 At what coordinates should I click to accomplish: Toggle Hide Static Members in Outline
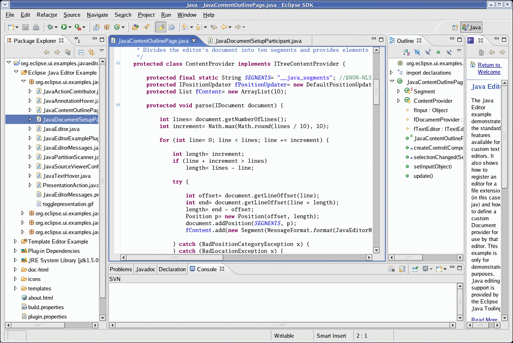coord(428,52)
